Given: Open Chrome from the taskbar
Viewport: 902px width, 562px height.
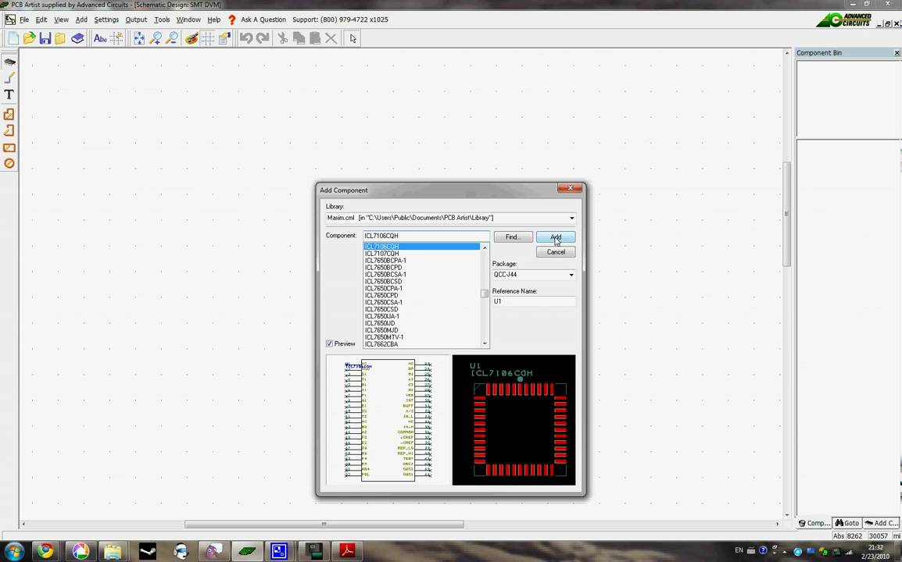Looking at the screenshot, I should tap(45, 551).
